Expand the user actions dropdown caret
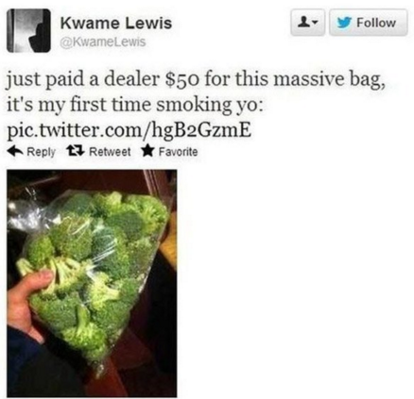Image resolution: width=414 pixels, height=399 pixels. click(315, 24)
